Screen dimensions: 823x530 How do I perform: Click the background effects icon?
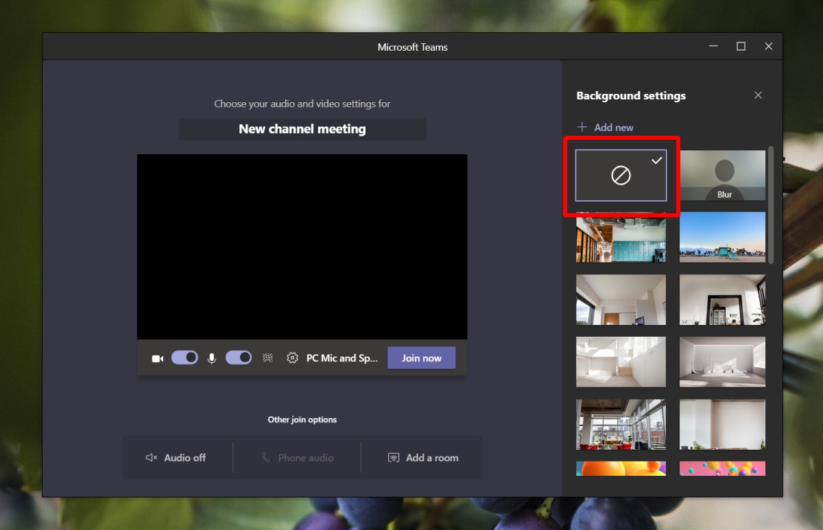point(267,358)
